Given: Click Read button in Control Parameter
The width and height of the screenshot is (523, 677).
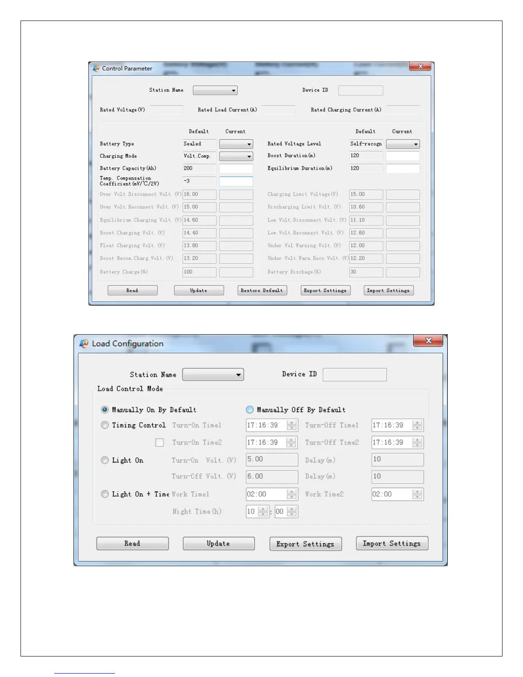Looking at the screenshot, I should (132, 291).
